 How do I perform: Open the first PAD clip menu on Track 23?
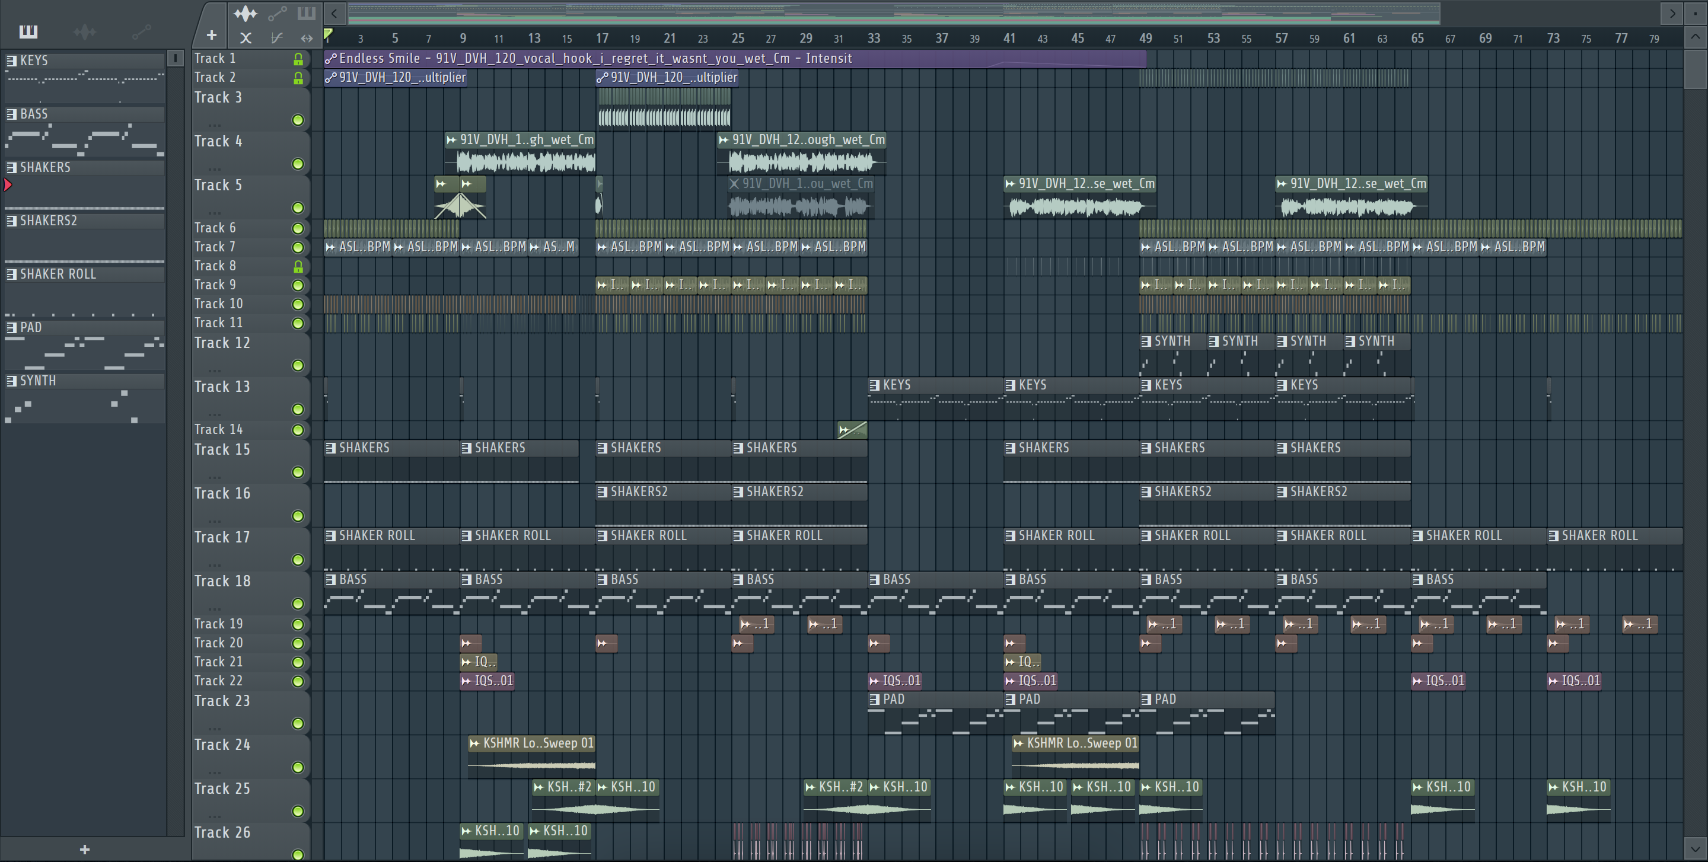875,699
